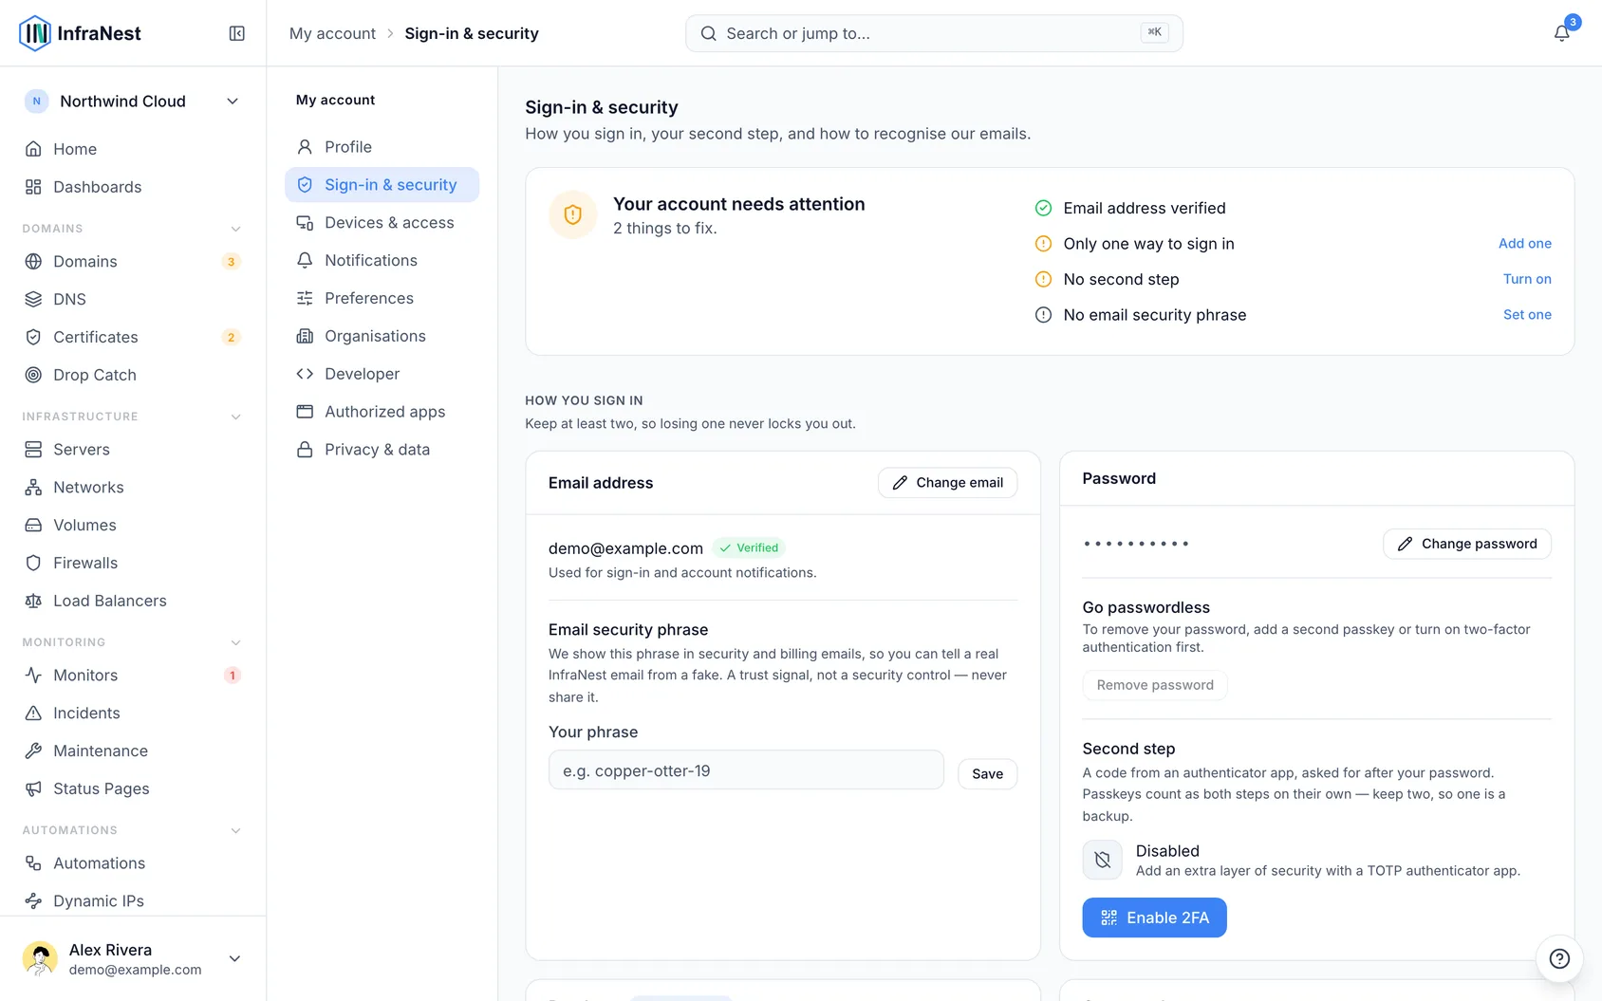Click Turn on second step link
The width and height of the screenshot is (1602, 1001).
[x=1527, y=279]
